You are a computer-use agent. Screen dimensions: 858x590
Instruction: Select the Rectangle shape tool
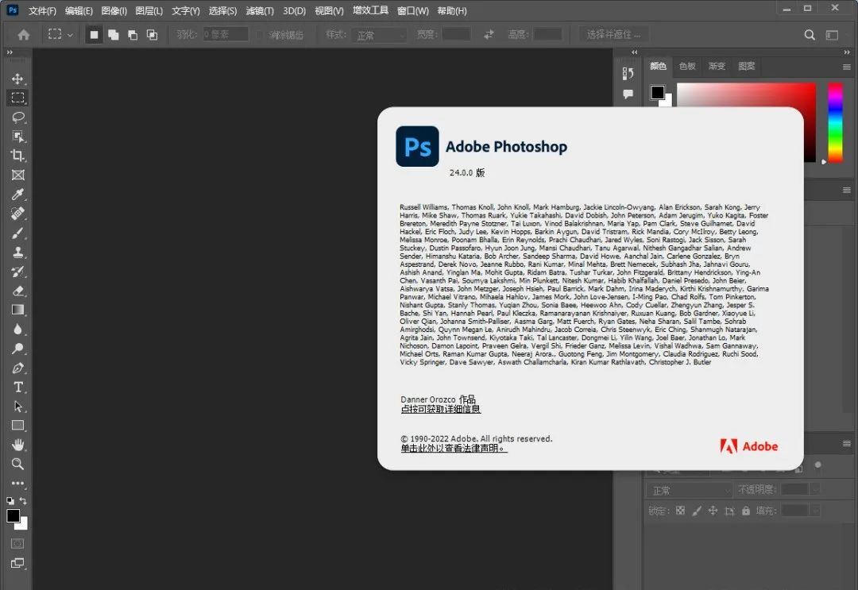tap(17, 426)
